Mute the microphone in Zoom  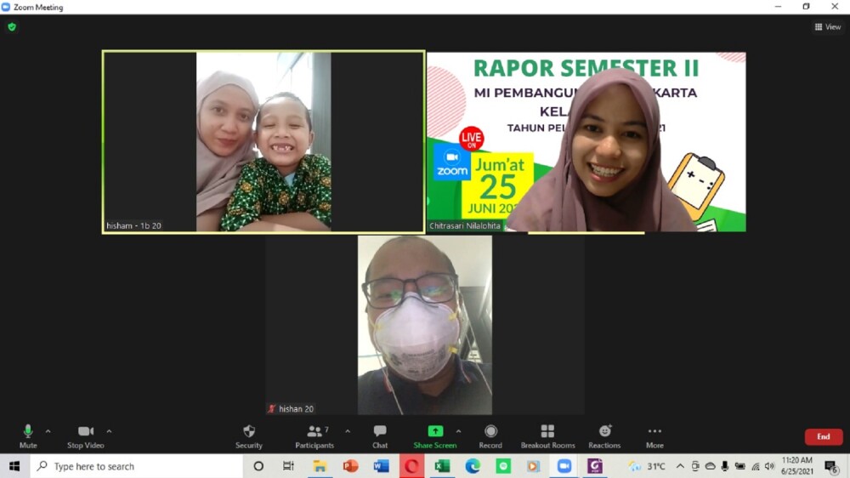pos(28,436)
